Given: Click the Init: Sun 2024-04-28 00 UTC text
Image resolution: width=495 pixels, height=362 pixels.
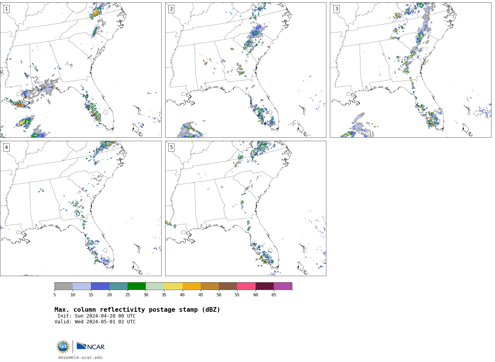Looking at the screenshot, I should click(x=97, y=316).
